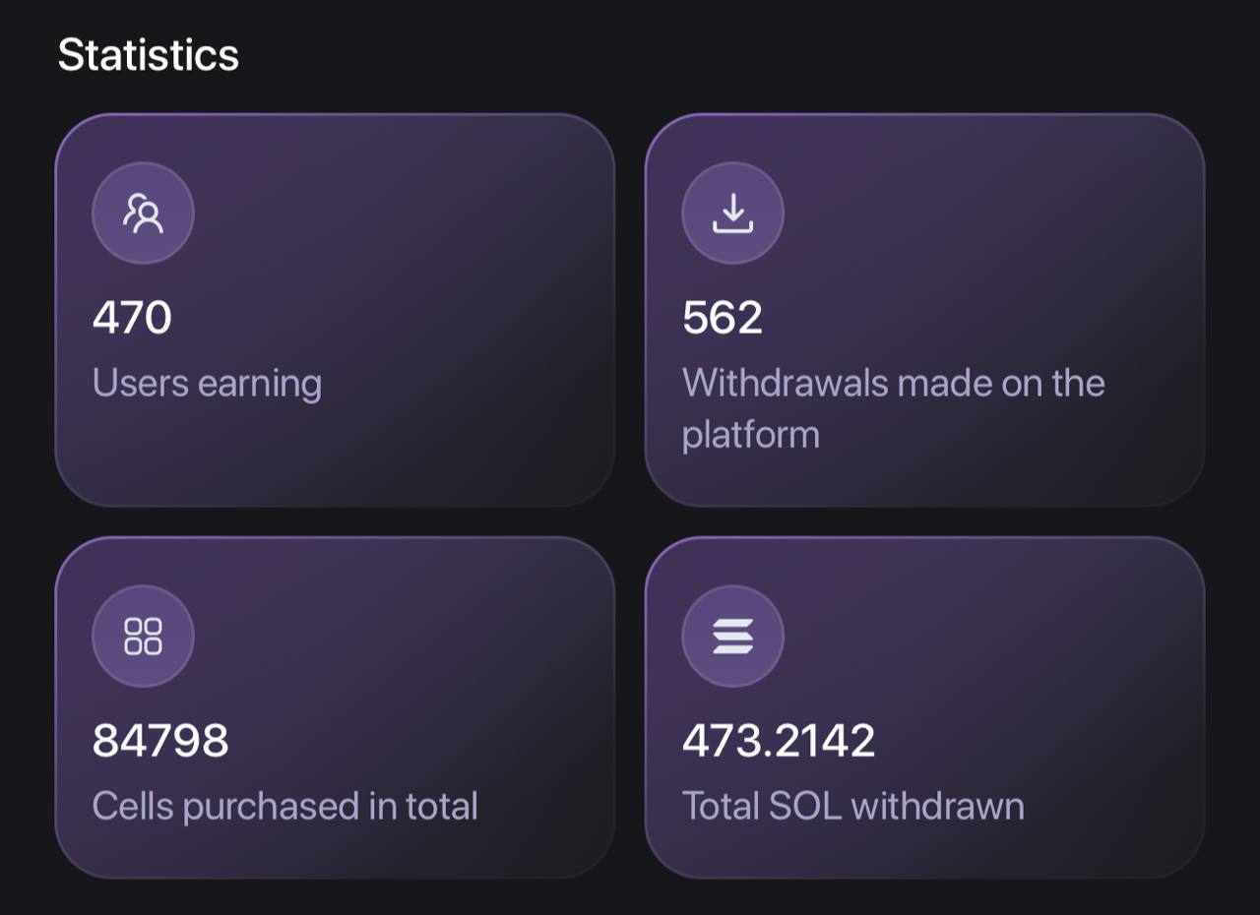Click the Users earning label
Screen dimensions: 1260x915
pos(207,383)
